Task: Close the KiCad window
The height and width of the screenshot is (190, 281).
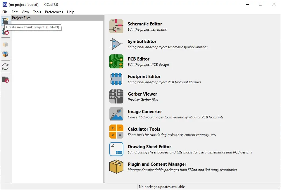Action: coord(274,4)
